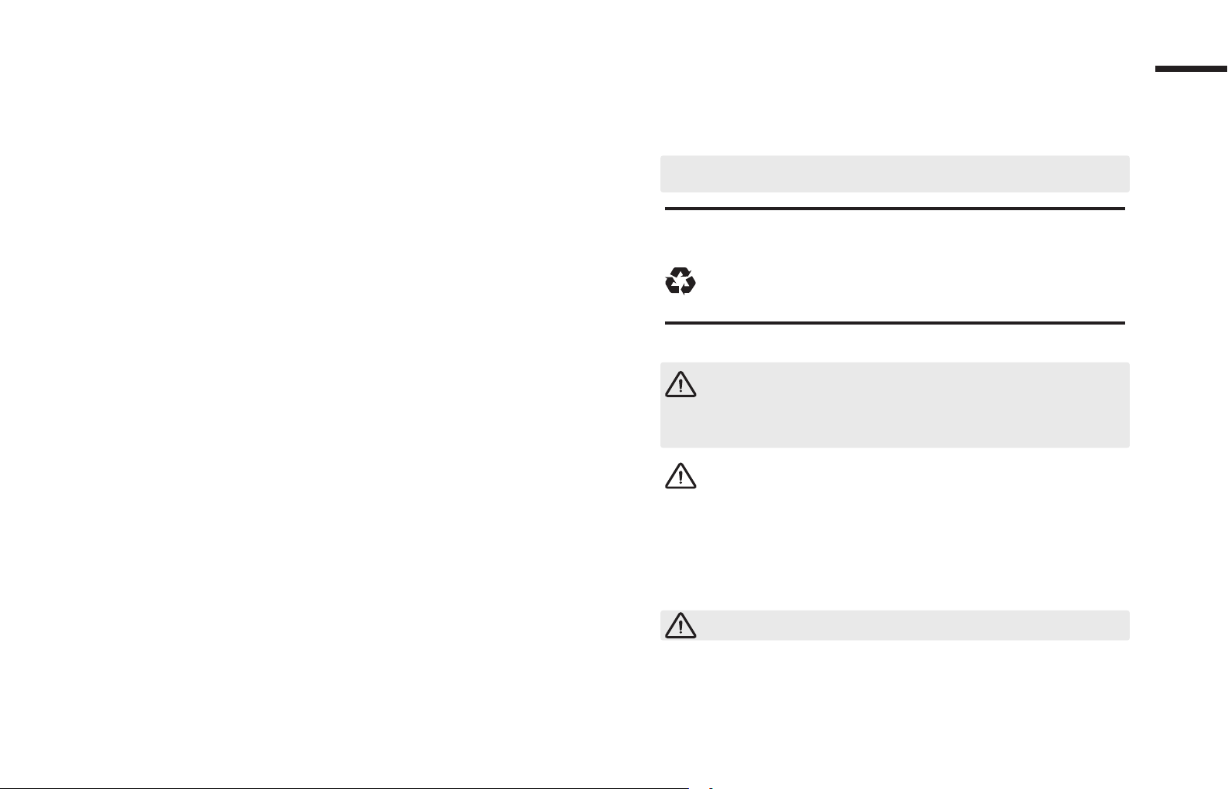Click the recycling symbol icon
Image resolution: width=1228 pixels, height=789 pixels.
[681, 281]
